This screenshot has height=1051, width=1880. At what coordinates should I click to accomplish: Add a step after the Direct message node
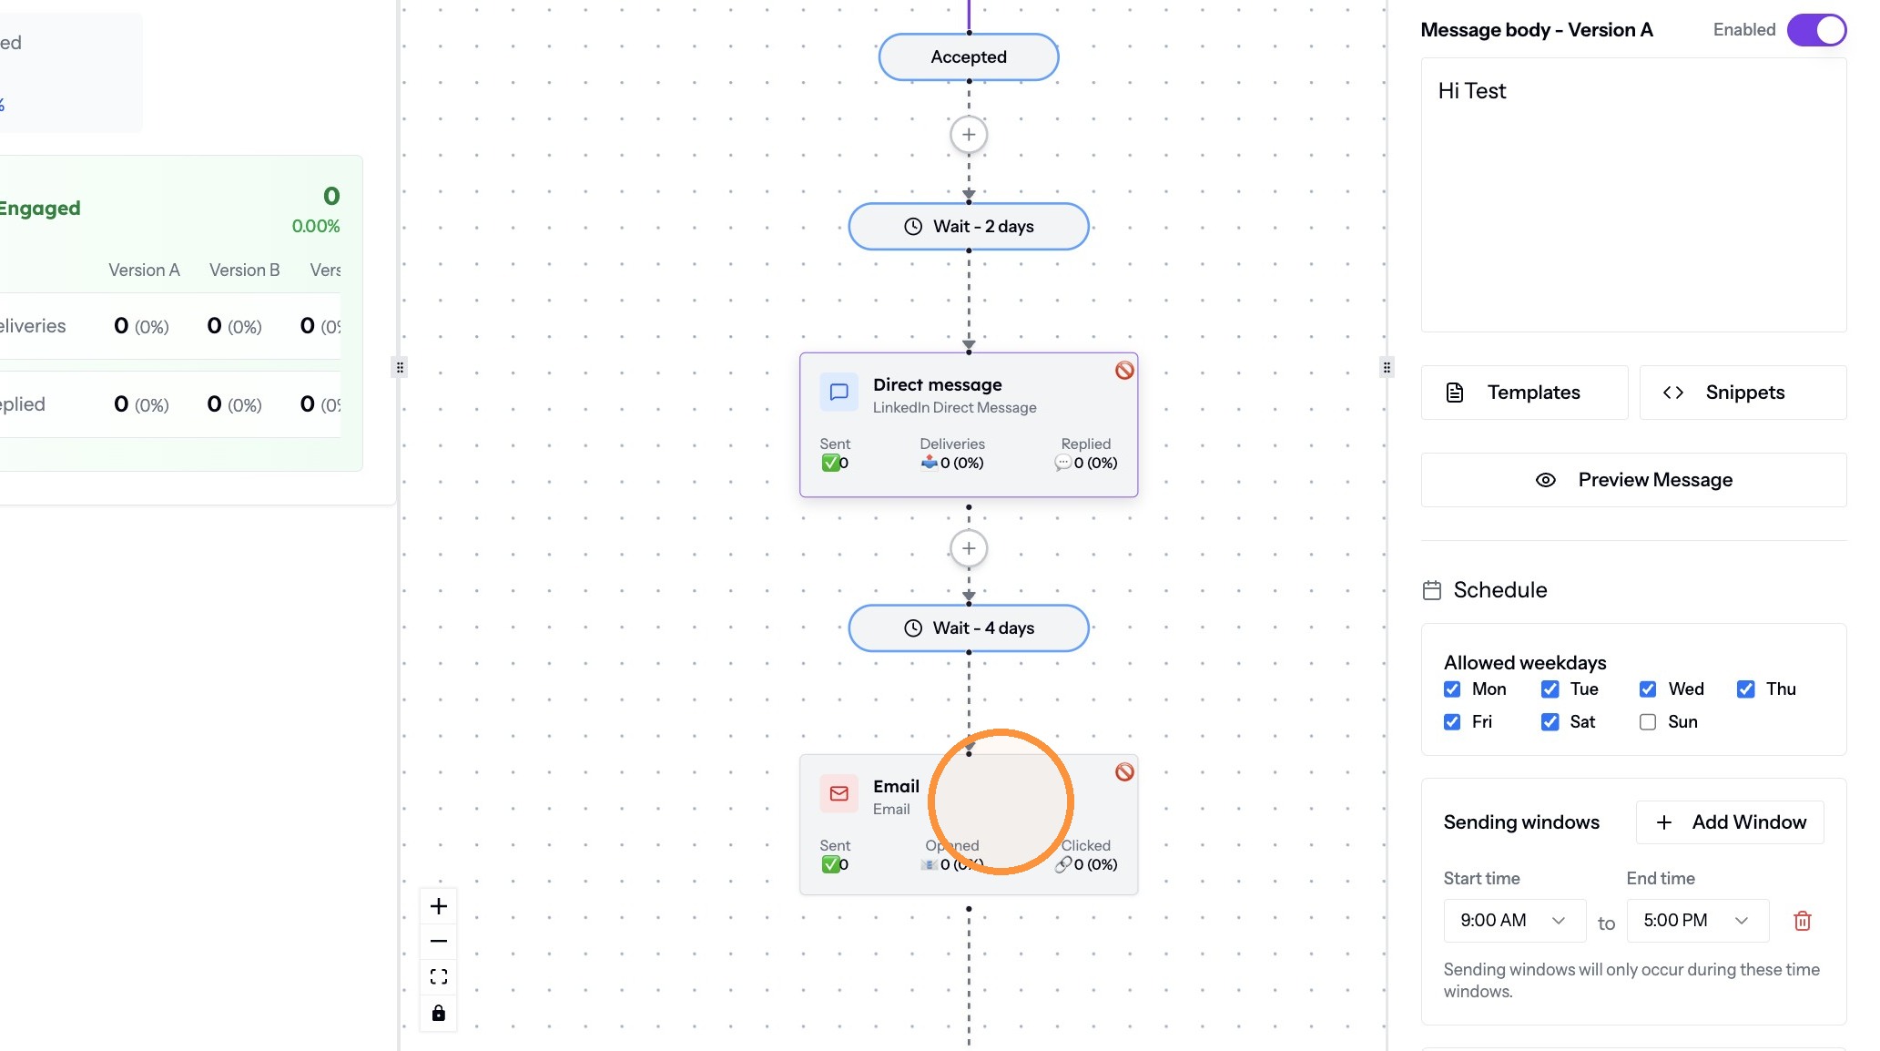tap(969, 548)
